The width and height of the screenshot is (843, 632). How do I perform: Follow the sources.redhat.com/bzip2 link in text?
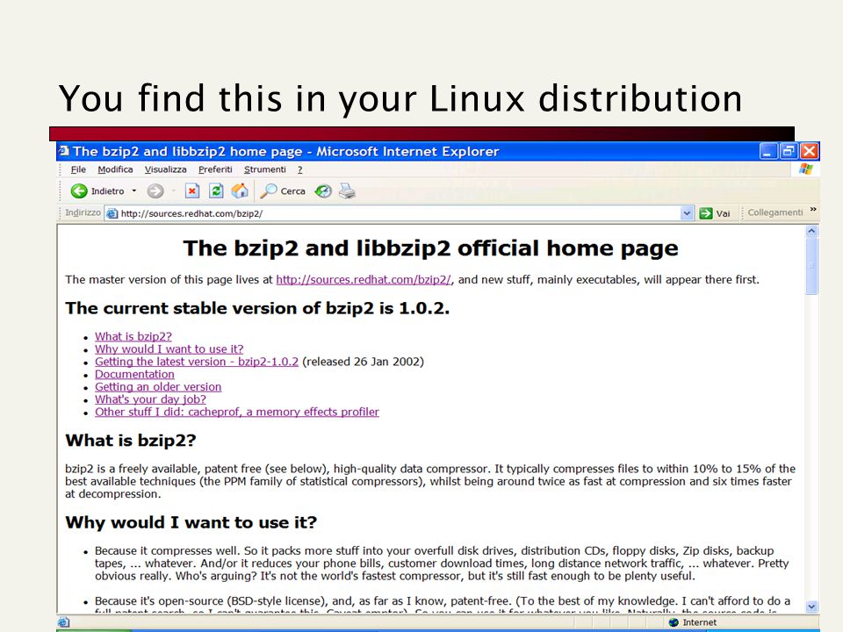364,279
